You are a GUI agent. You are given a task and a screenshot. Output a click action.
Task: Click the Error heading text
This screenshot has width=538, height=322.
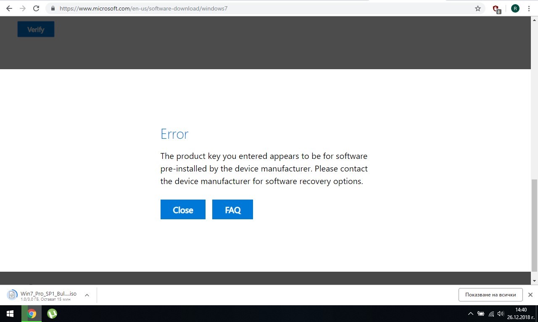(x=174, y=134)
